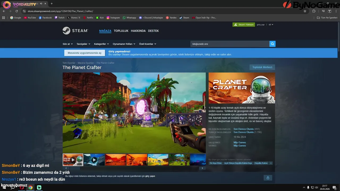Reload the page with the refresh icon
The width and height of the screenshot is (340, 191).
coord(16,11)
